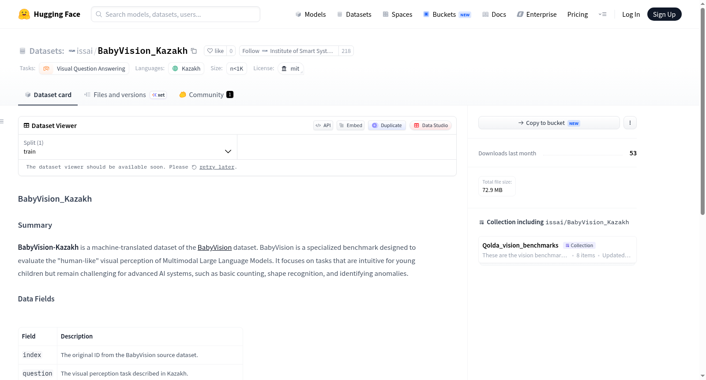
Task: Click the Downloads last month value 53
Action: tap(633, 153)
